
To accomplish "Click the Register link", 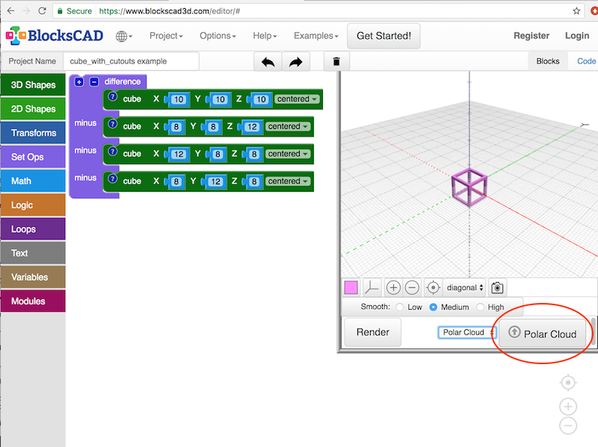I will (531, 36).
